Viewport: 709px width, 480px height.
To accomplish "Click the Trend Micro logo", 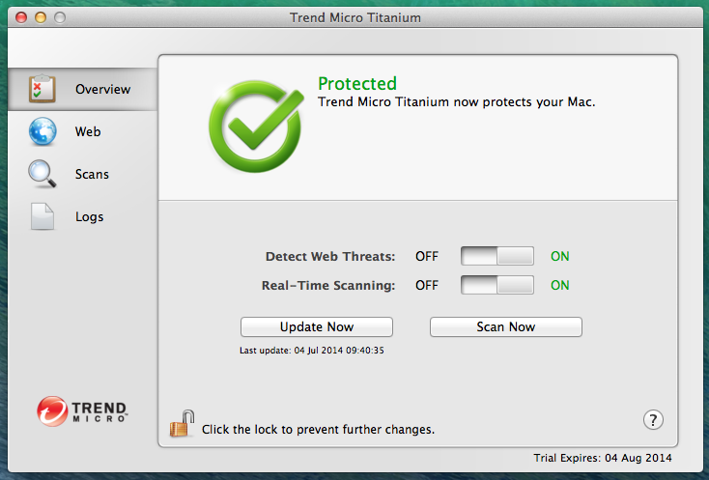I will coord(82,411).
